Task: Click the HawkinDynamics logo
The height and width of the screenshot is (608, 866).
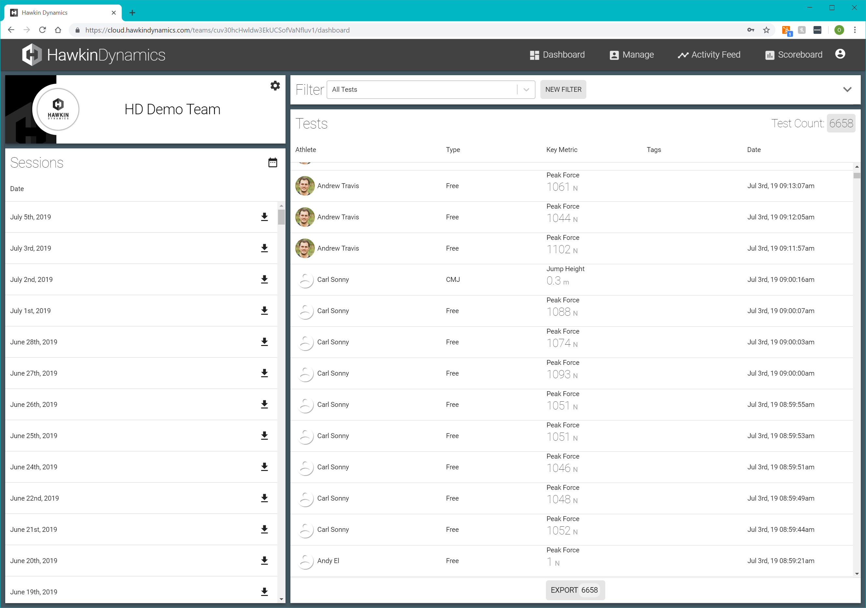Action: click(x=94, y=55)
